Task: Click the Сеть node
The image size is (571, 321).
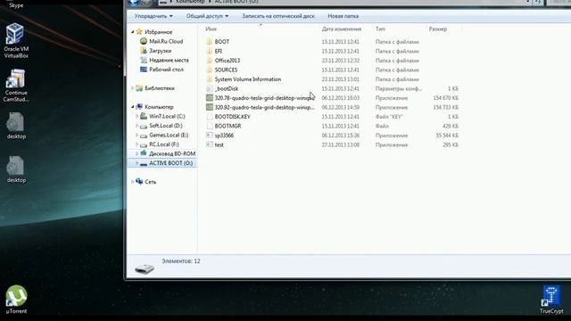Action: click(151, 182)
